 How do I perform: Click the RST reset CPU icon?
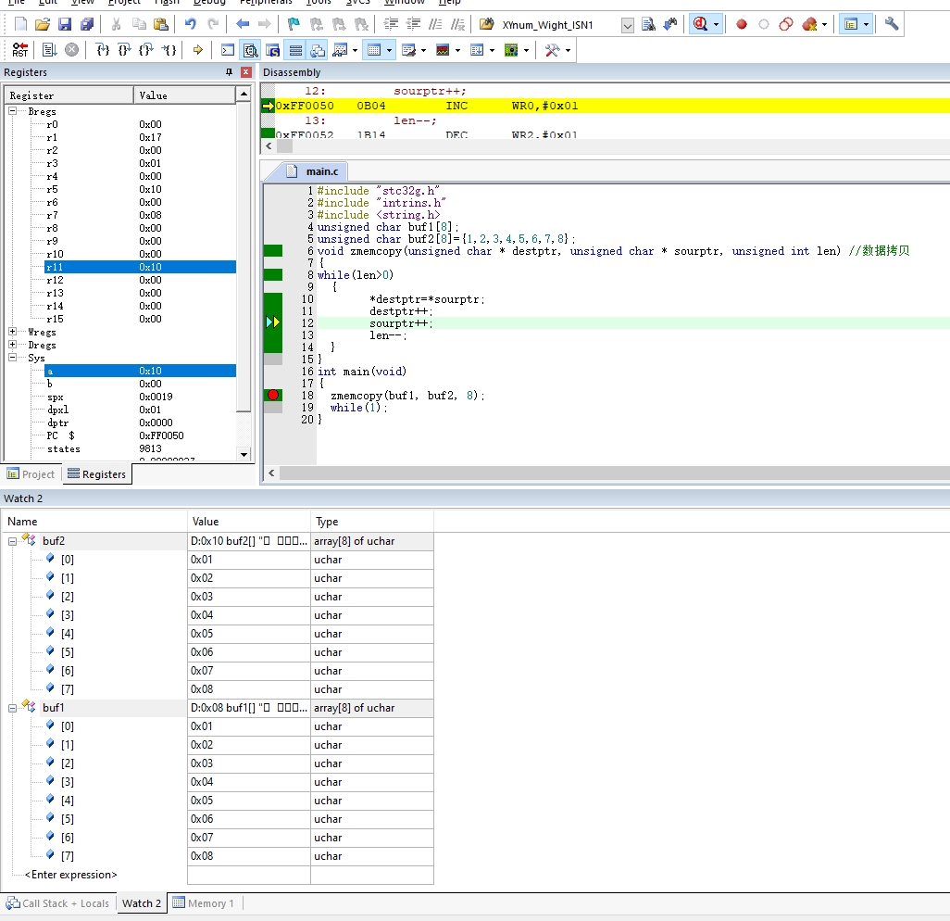[x=20, y=50]
